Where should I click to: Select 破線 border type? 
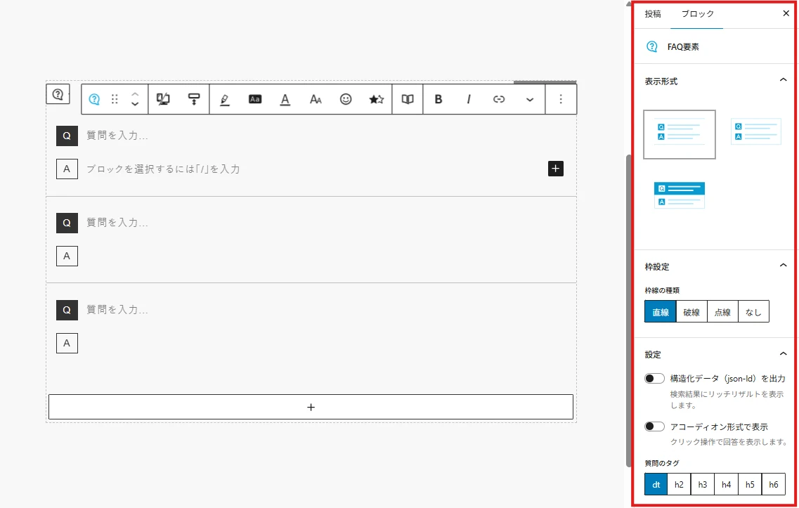pos(691,312)
